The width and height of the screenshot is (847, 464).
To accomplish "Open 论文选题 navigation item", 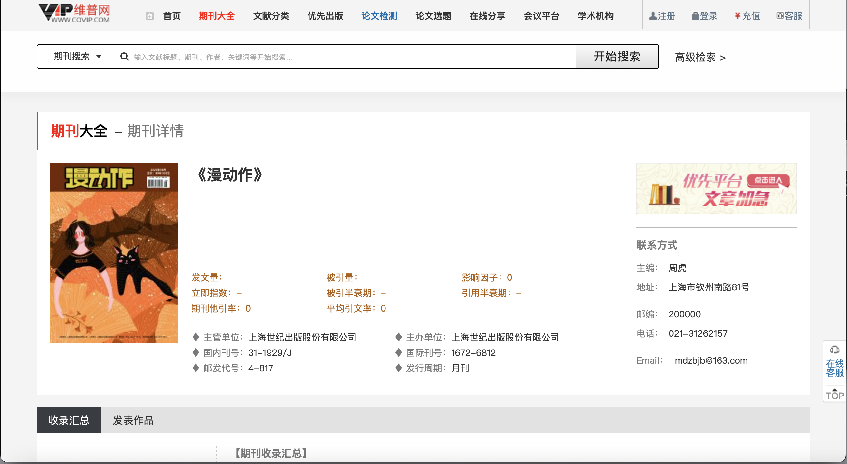I will (x=433, y=16).
